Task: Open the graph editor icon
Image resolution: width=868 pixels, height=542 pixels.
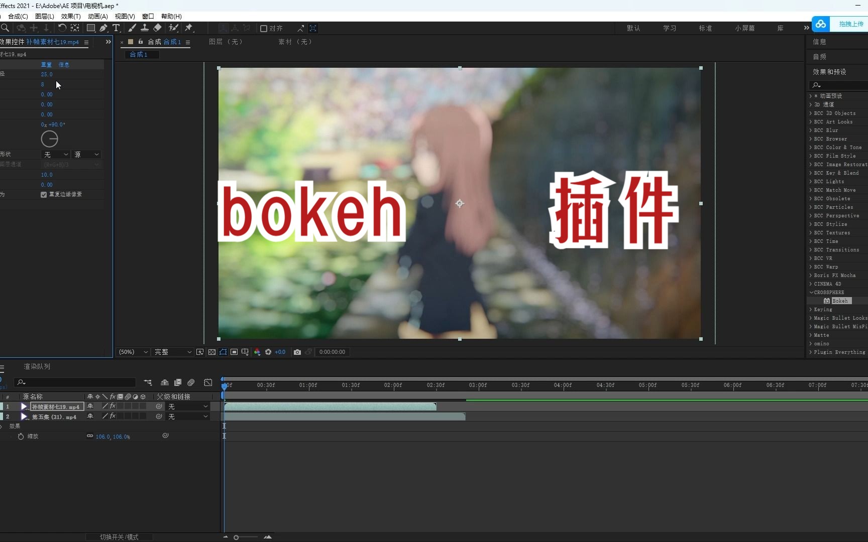Action: click(x=208, y=382)
